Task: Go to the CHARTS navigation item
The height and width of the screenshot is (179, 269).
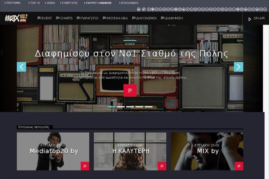Action: coord(64,18)
